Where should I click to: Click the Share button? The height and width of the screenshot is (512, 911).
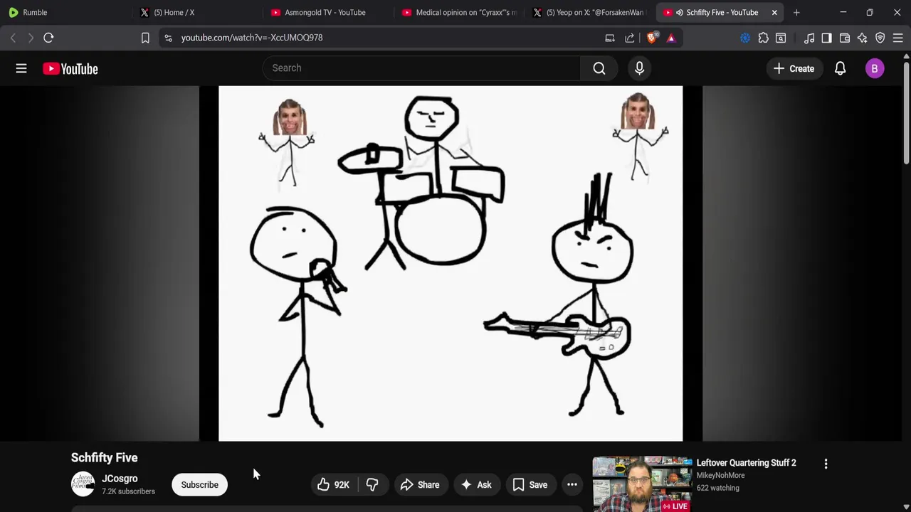420,485
